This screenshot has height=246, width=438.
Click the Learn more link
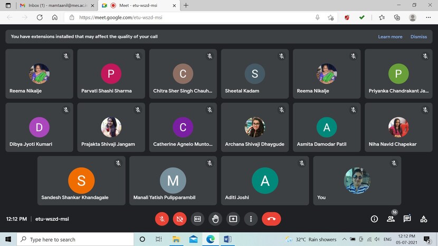[390, 37]
